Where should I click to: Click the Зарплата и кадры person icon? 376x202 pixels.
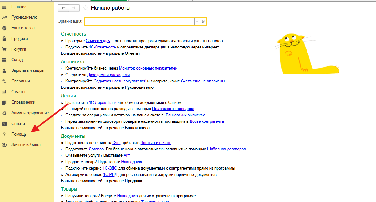pyautogui.click(x=4, y=70)
